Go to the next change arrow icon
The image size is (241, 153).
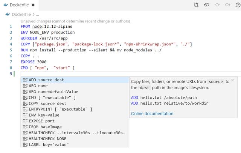click(x=227, y=5)
